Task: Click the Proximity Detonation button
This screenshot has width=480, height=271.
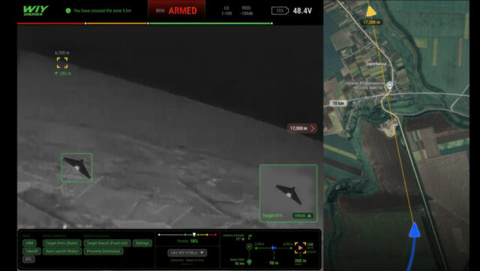Action: [x=103, y=251]
